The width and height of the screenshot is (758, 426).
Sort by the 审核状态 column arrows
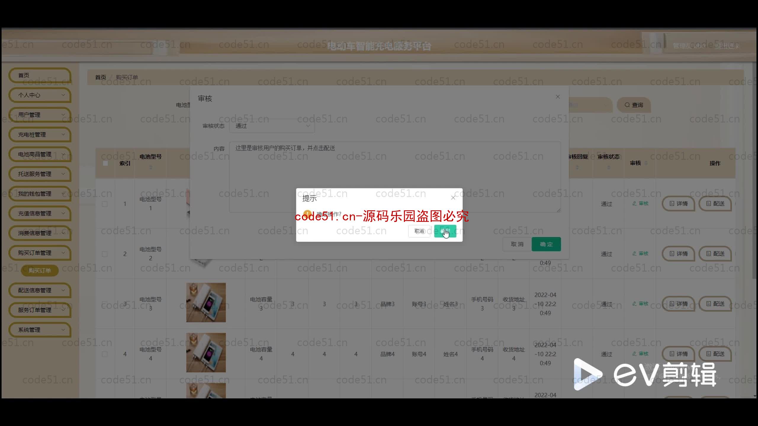(x=609, y=167)
